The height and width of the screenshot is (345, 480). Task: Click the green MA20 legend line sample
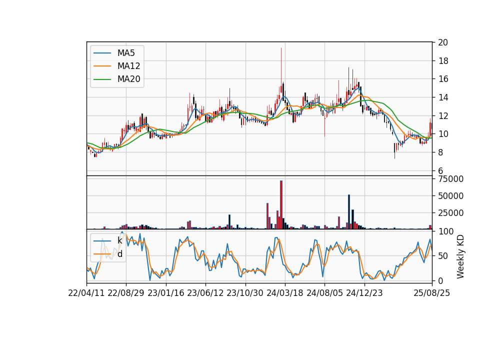(102, 79)
